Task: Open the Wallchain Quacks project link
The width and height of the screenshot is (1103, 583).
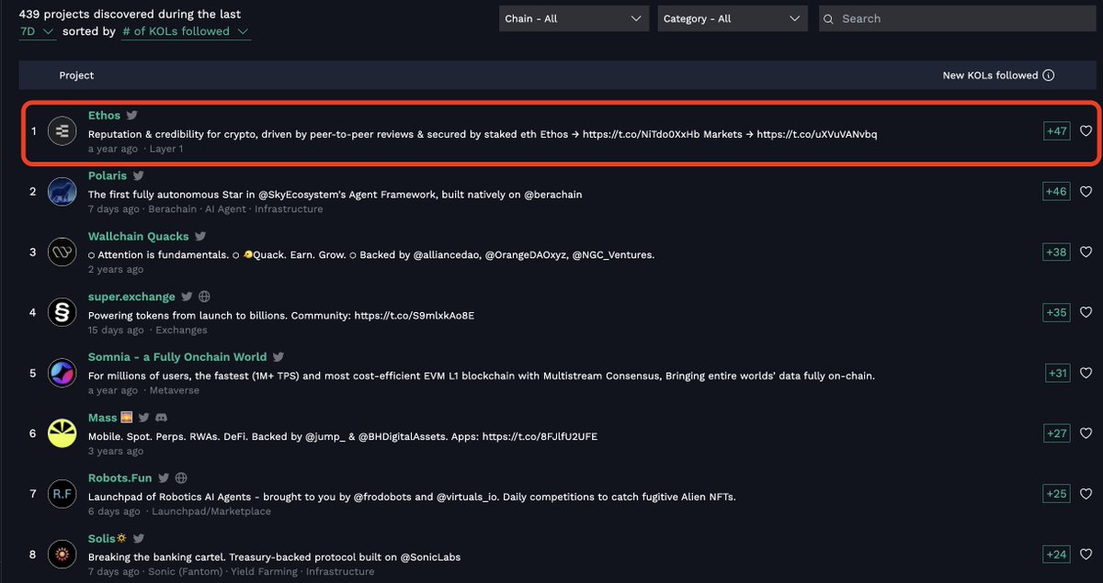Action: (138, 237)
